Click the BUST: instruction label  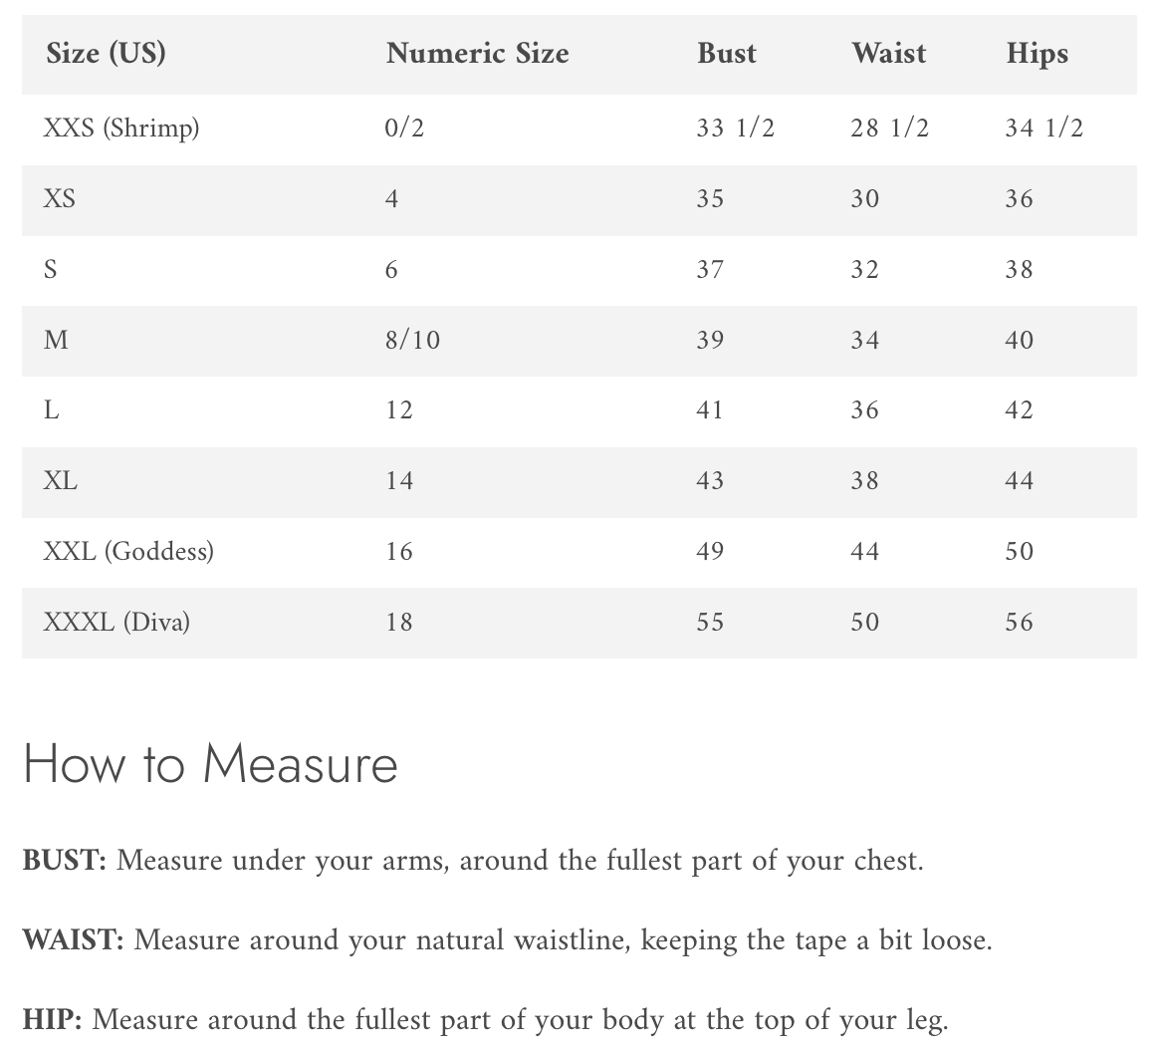pyautogui.click(x=65, y=861)
